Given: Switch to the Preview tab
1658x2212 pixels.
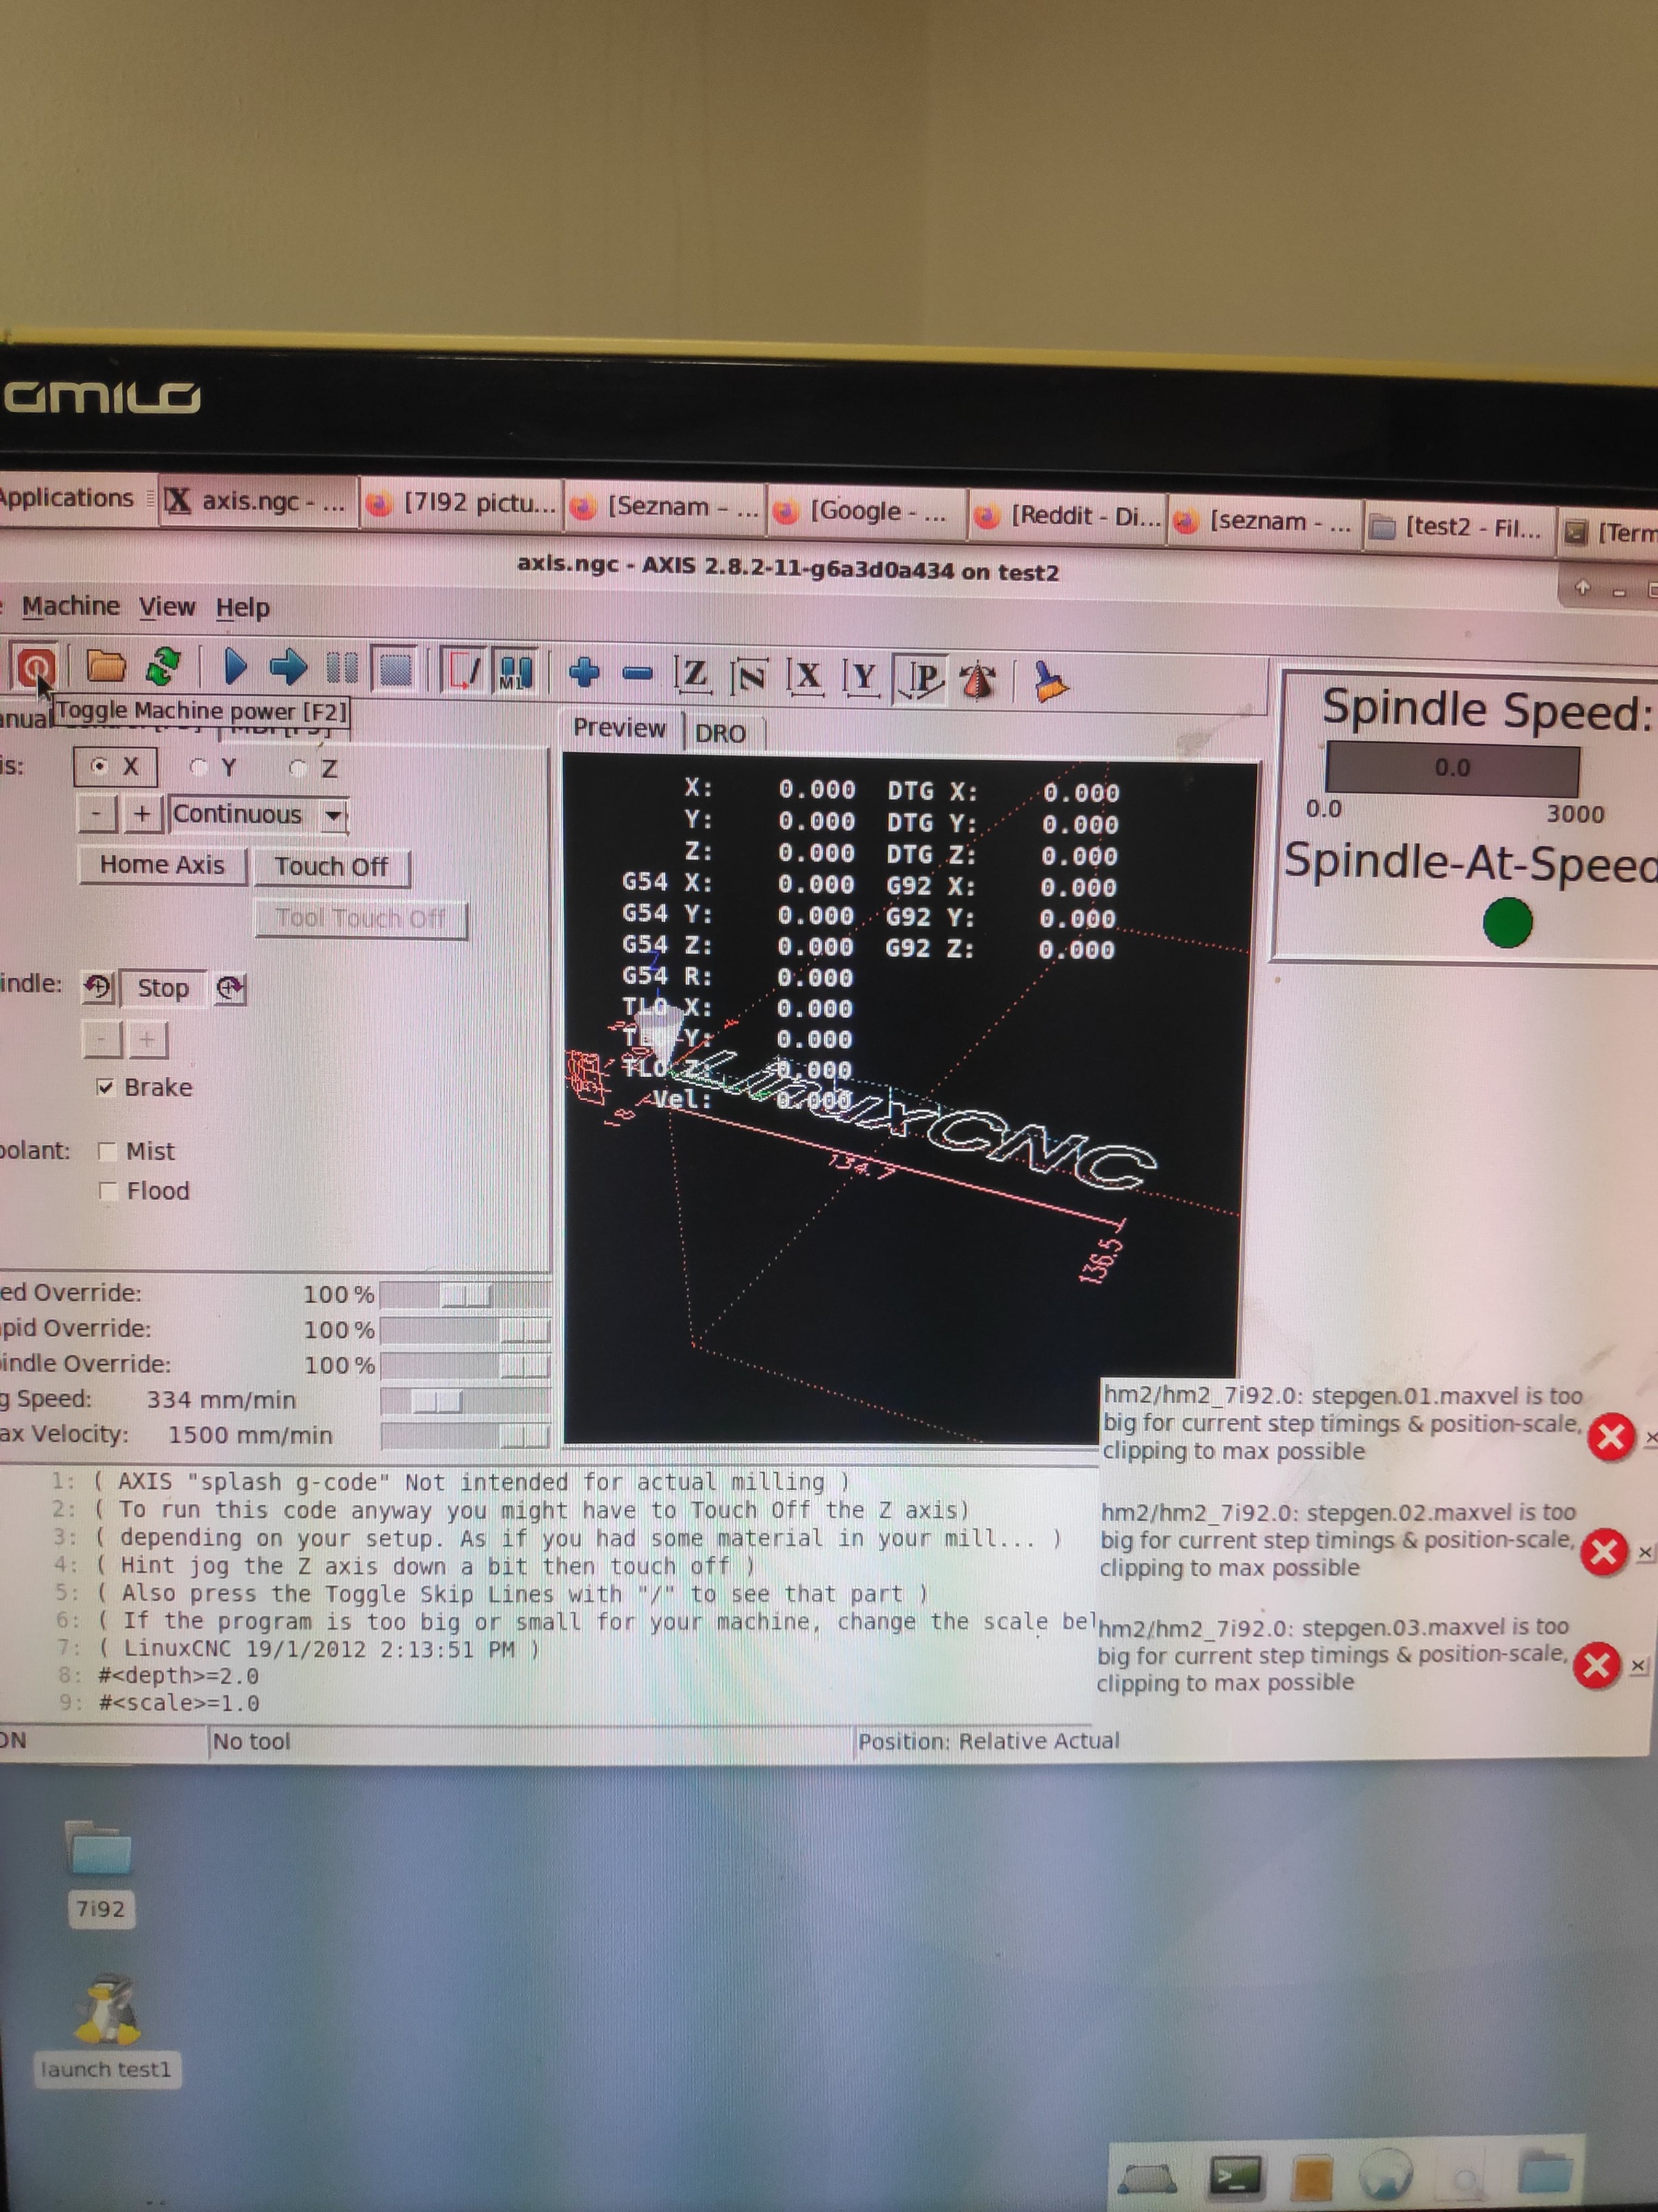Looking at the screenshot, I should [x=620, y=728].
